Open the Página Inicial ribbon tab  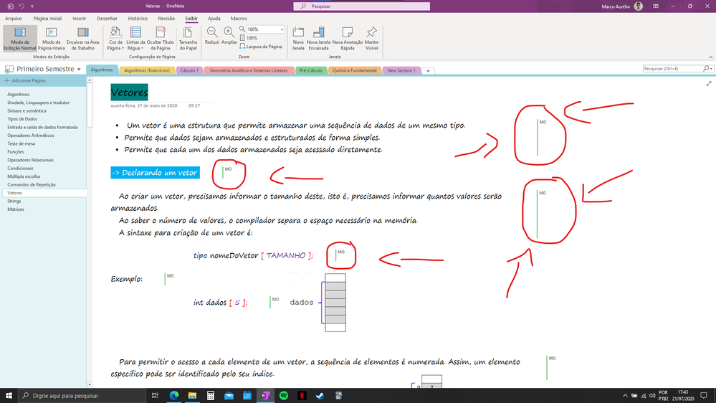(x=47, y=18)
